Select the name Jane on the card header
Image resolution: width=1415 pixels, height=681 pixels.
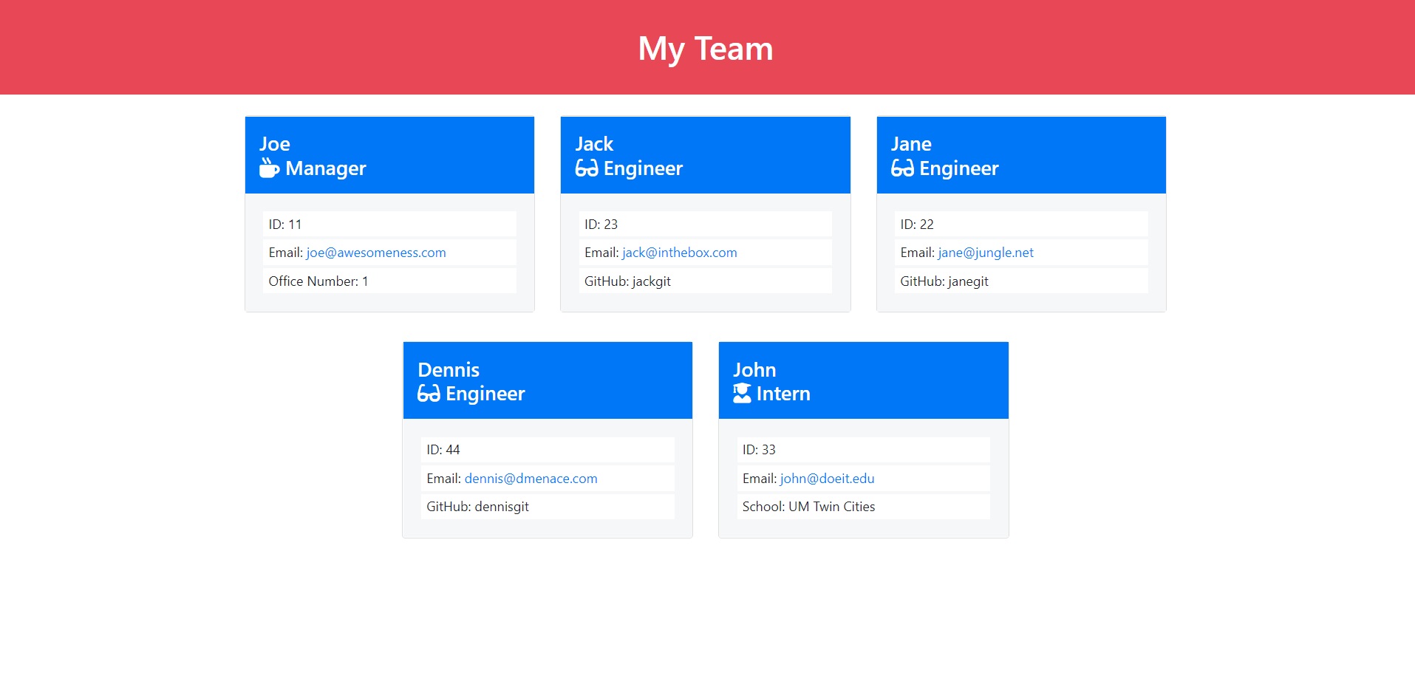[911, 144]
